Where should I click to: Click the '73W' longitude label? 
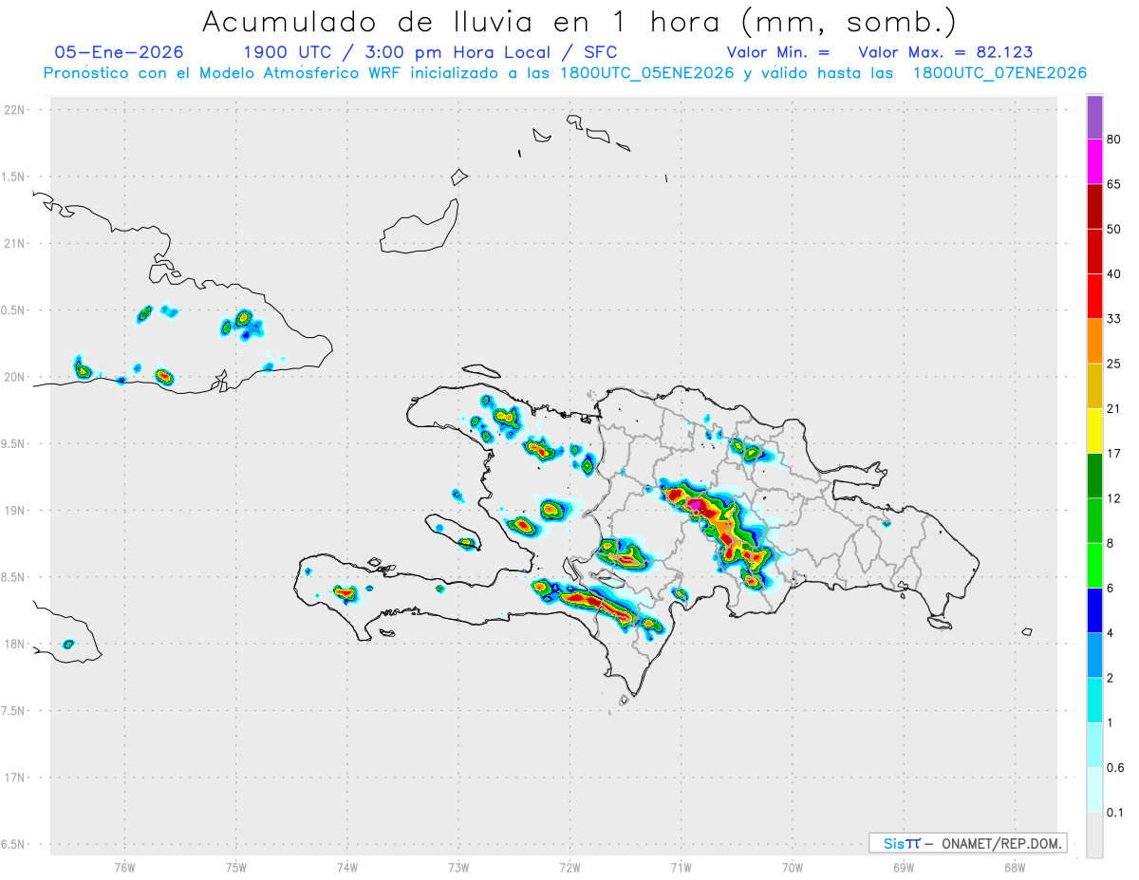tap(458, 867)
